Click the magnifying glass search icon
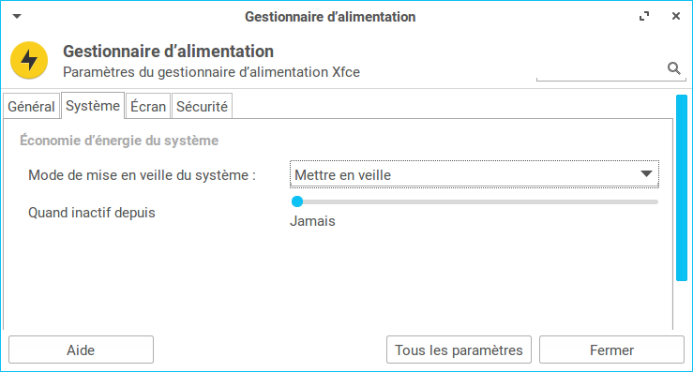The width and height of the screenshot is (693, 372). tap(673, 68)
